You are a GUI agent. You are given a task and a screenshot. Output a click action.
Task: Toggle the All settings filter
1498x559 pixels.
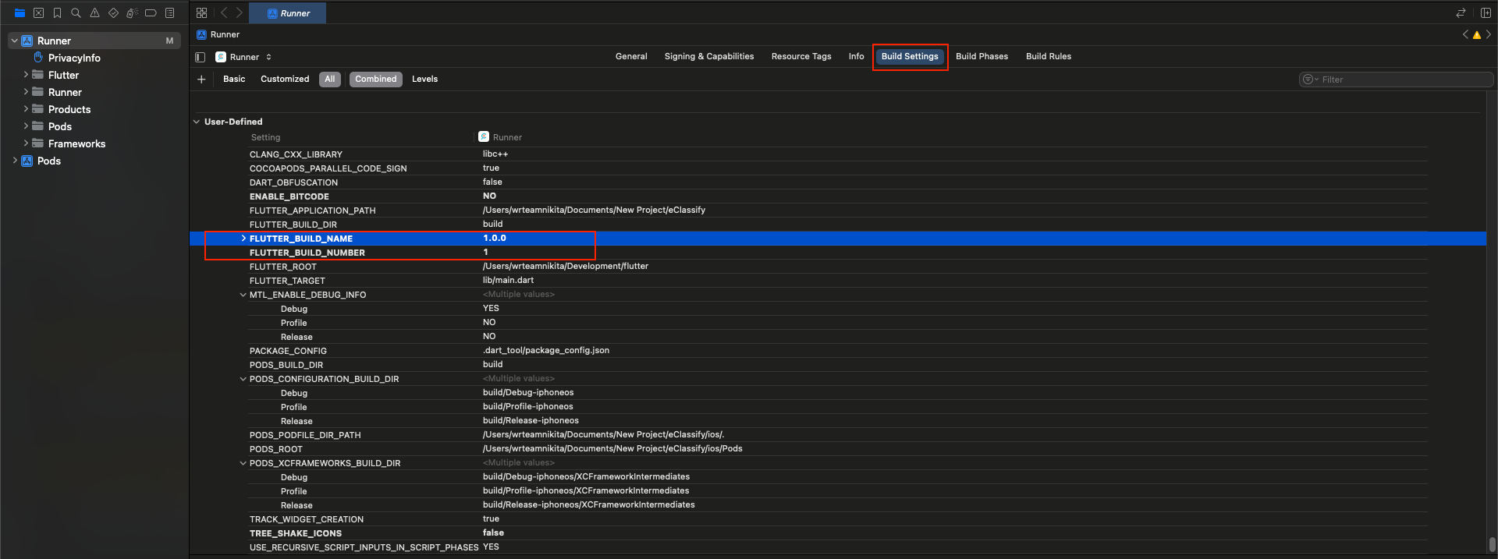[329, 80]
